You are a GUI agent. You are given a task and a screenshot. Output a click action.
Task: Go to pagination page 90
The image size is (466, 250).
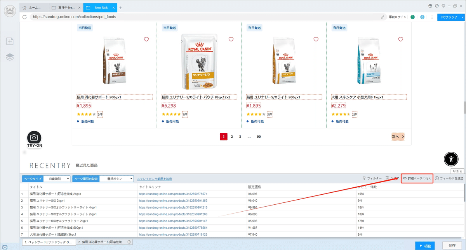click(x=259, y=137)
